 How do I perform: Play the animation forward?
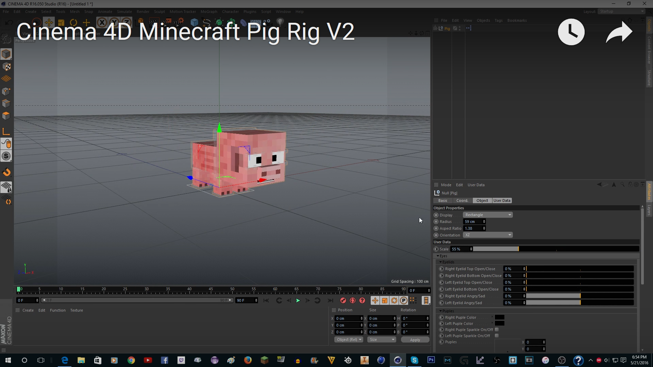tap(298, 300)
